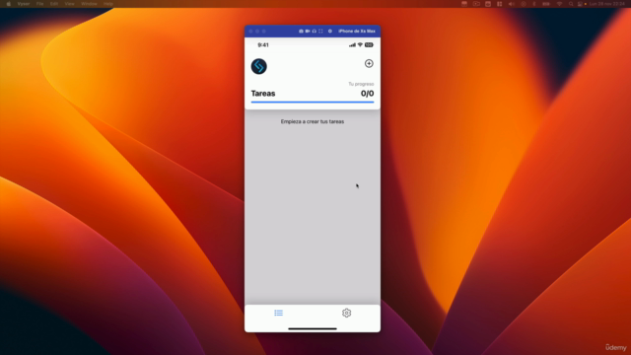Click the 'Tareas' heading

[263, 94]
